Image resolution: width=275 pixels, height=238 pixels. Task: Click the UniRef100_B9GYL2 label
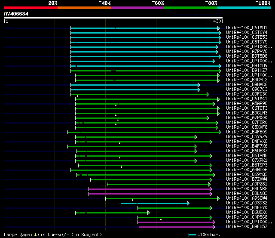(x=247, y=80)
